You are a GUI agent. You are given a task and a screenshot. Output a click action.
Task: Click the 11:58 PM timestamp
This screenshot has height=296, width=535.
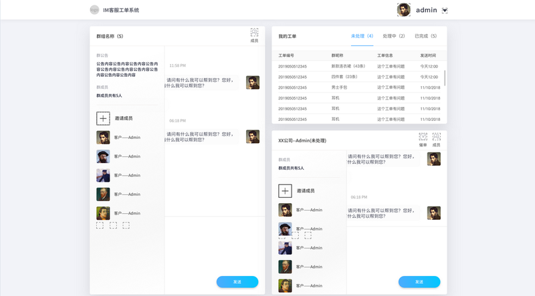pyautogui.click(x=177, y=65)
